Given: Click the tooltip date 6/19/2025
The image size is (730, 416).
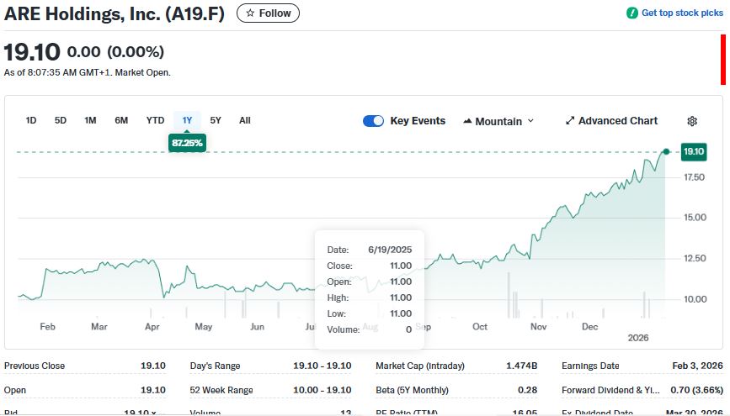Looking at the screenshot, I should pyautogui.click(x=390, y=250).
